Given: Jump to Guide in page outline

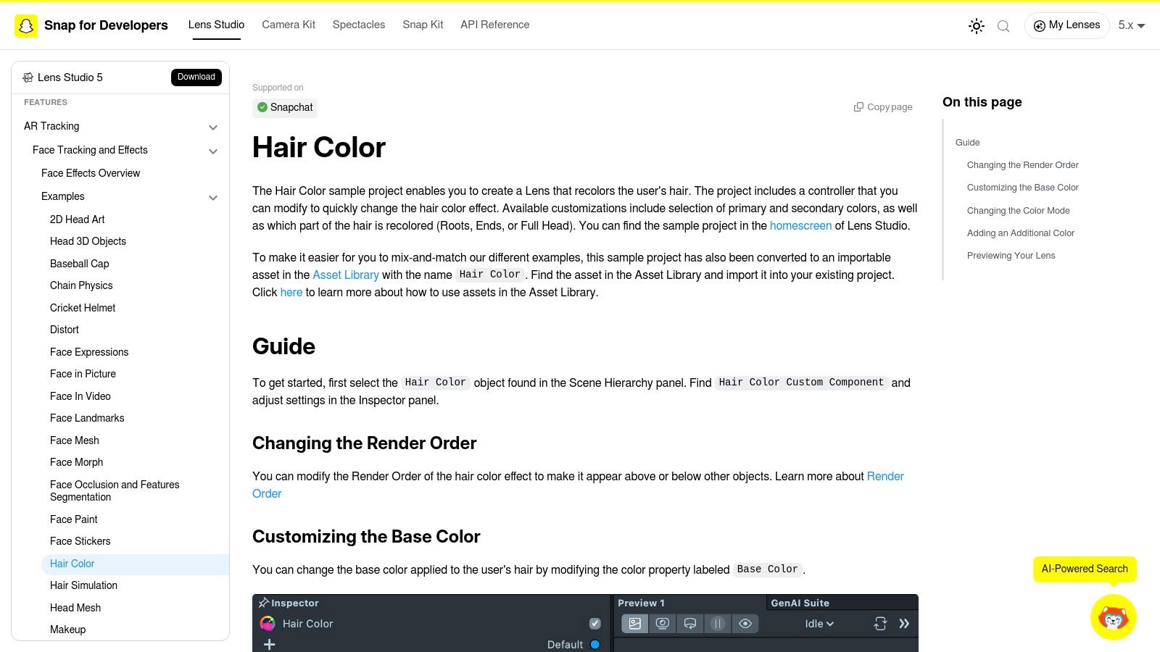Looking at the screenshot, I should tap(967, 143).
